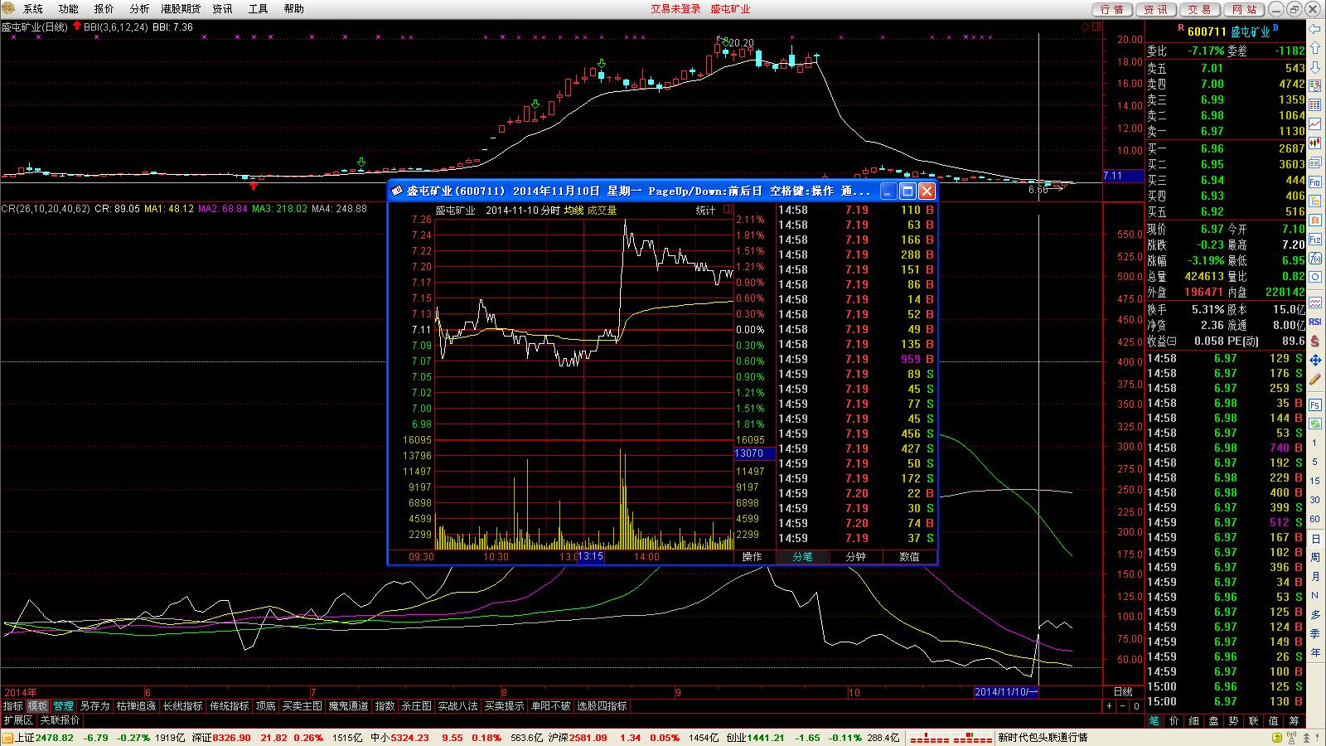This screenshot has height=746, width=1326.
Task: Click the index bar icon before 上证
Action: coord(7,738)
